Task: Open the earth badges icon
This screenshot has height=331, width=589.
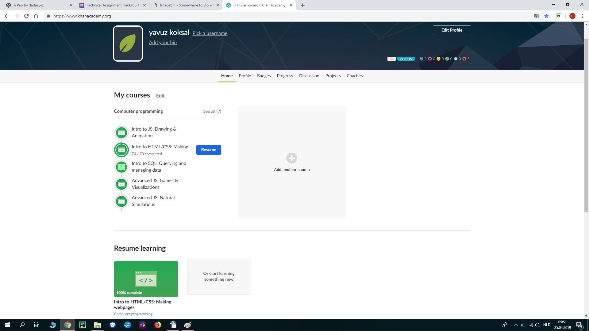Action: (447, 59)
